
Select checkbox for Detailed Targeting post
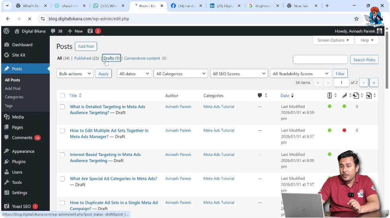pos(62,107)
